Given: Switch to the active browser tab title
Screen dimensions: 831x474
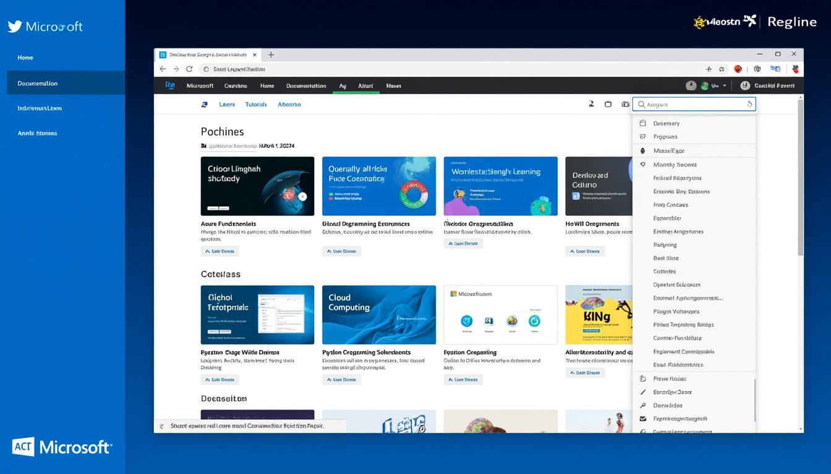Looking at the screenshot, I should pyautogui.click(x=208, y=54).
